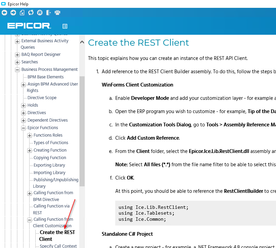Open the Searches topic link
Viewport: 276px width, 248px height.
[x=30, y=62]
